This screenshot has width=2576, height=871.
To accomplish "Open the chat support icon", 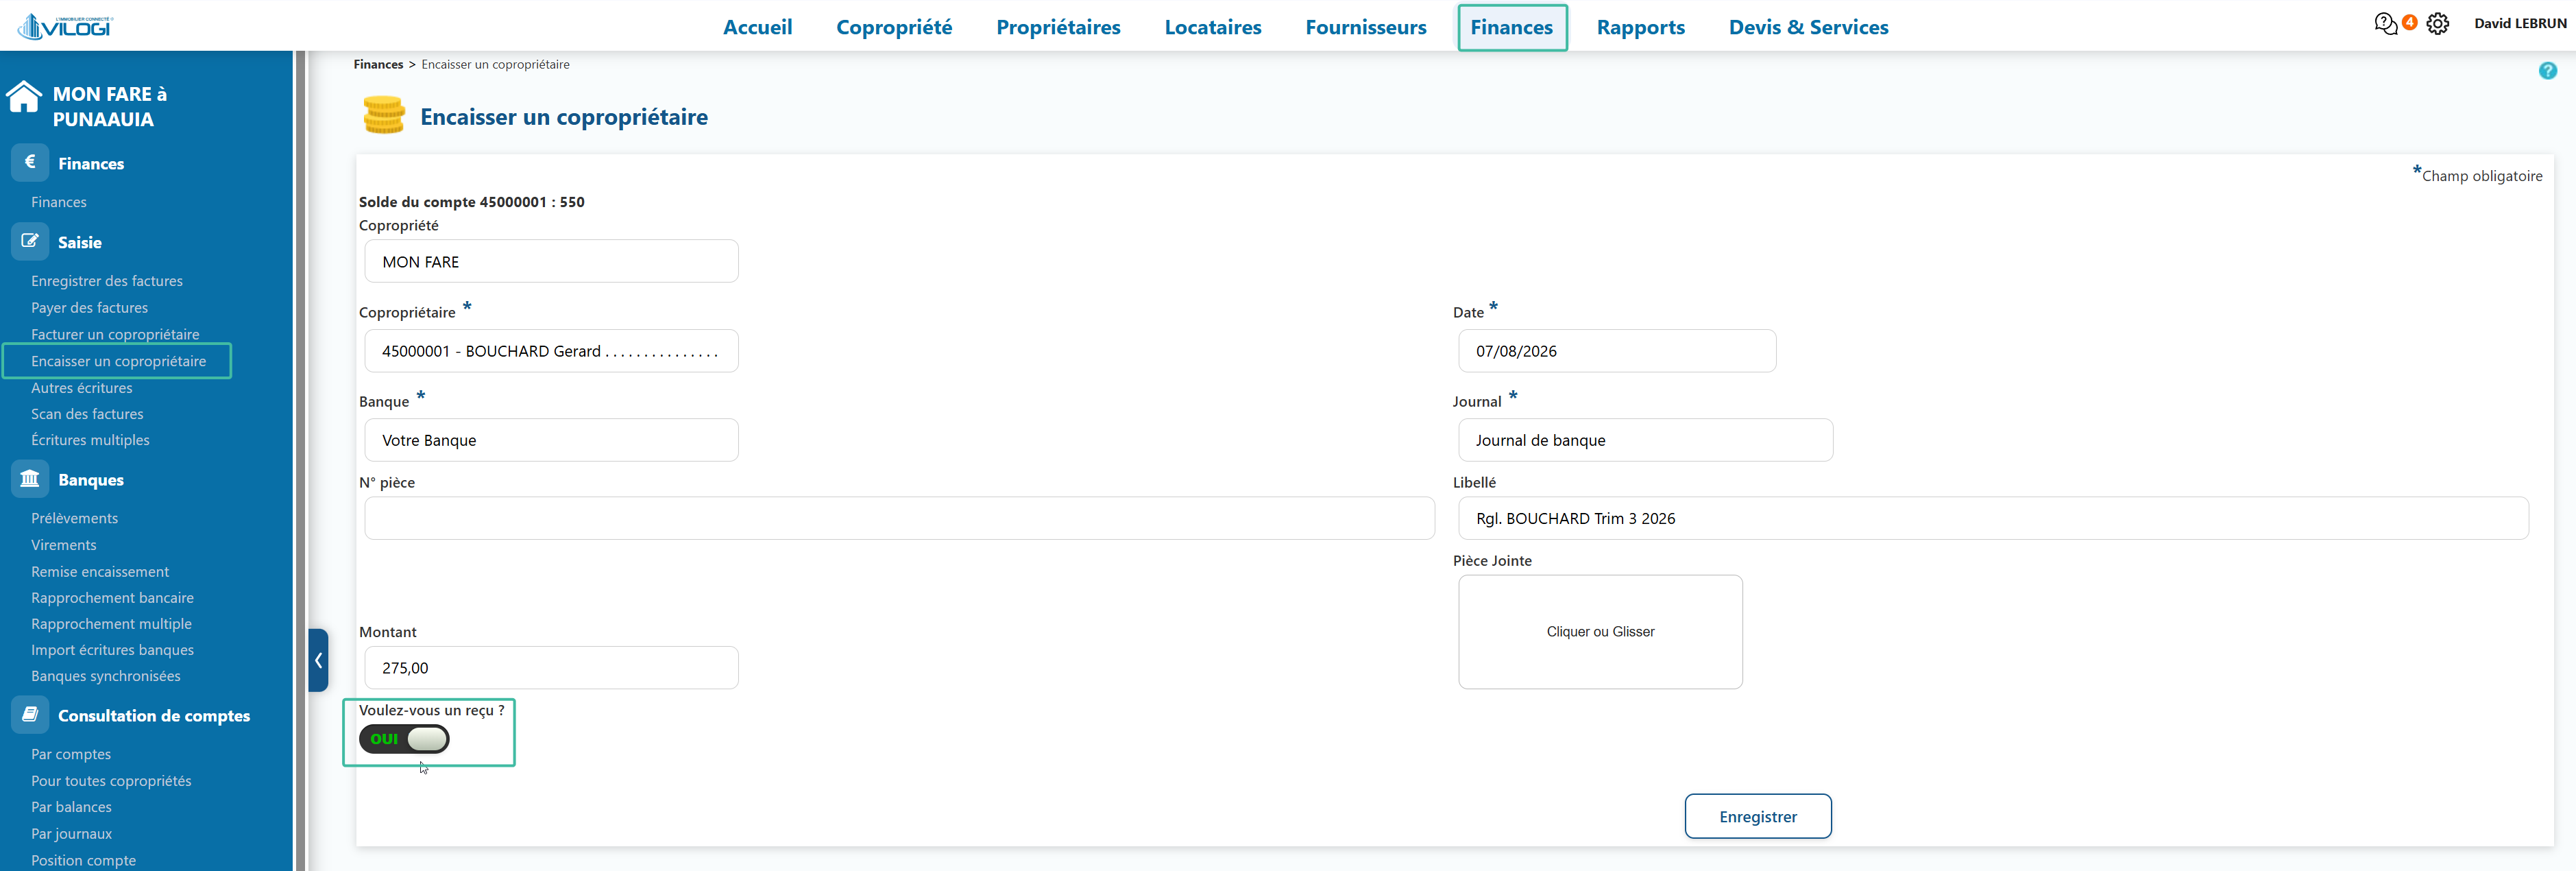I will point(2385,24).
